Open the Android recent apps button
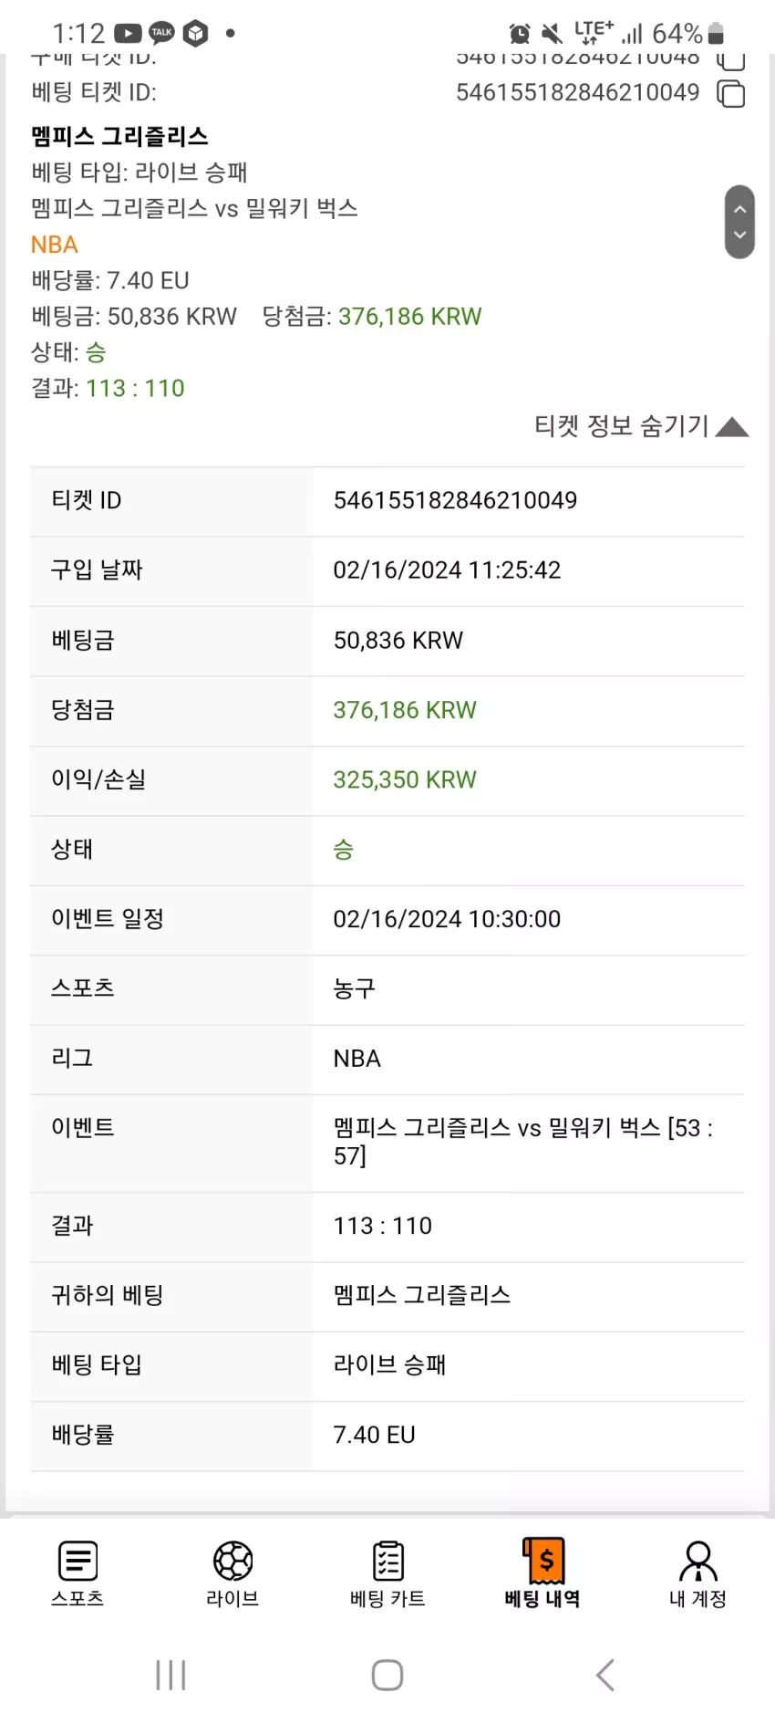The image size is (775, 1724). coord(170,1675)
